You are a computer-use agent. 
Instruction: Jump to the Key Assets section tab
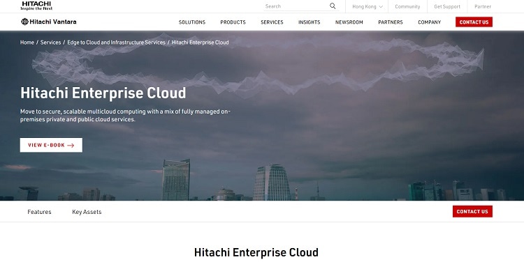pyautogui.click(x=87, y=212)
